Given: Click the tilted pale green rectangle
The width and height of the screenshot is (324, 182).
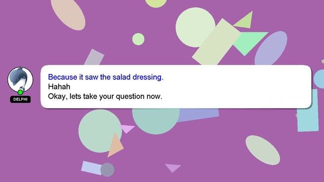Looking at the screenshot, I should pyautogui.click(x=217, y=42).
